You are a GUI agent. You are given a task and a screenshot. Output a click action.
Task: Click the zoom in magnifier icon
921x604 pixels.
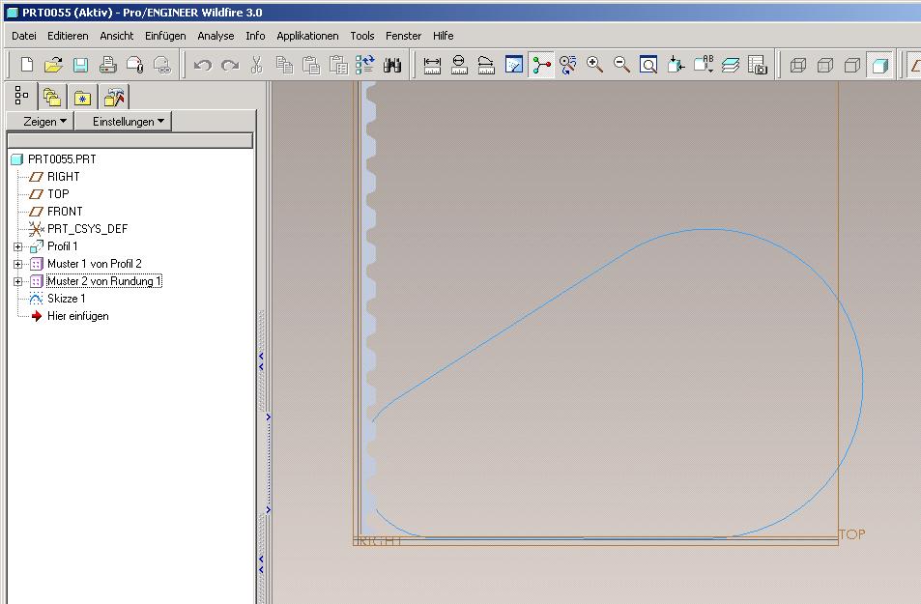pos(595,65)
